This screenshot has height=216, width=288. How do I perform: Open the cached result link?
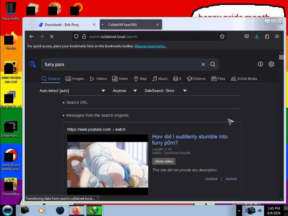pyautogui.click(x=231, y=179)
